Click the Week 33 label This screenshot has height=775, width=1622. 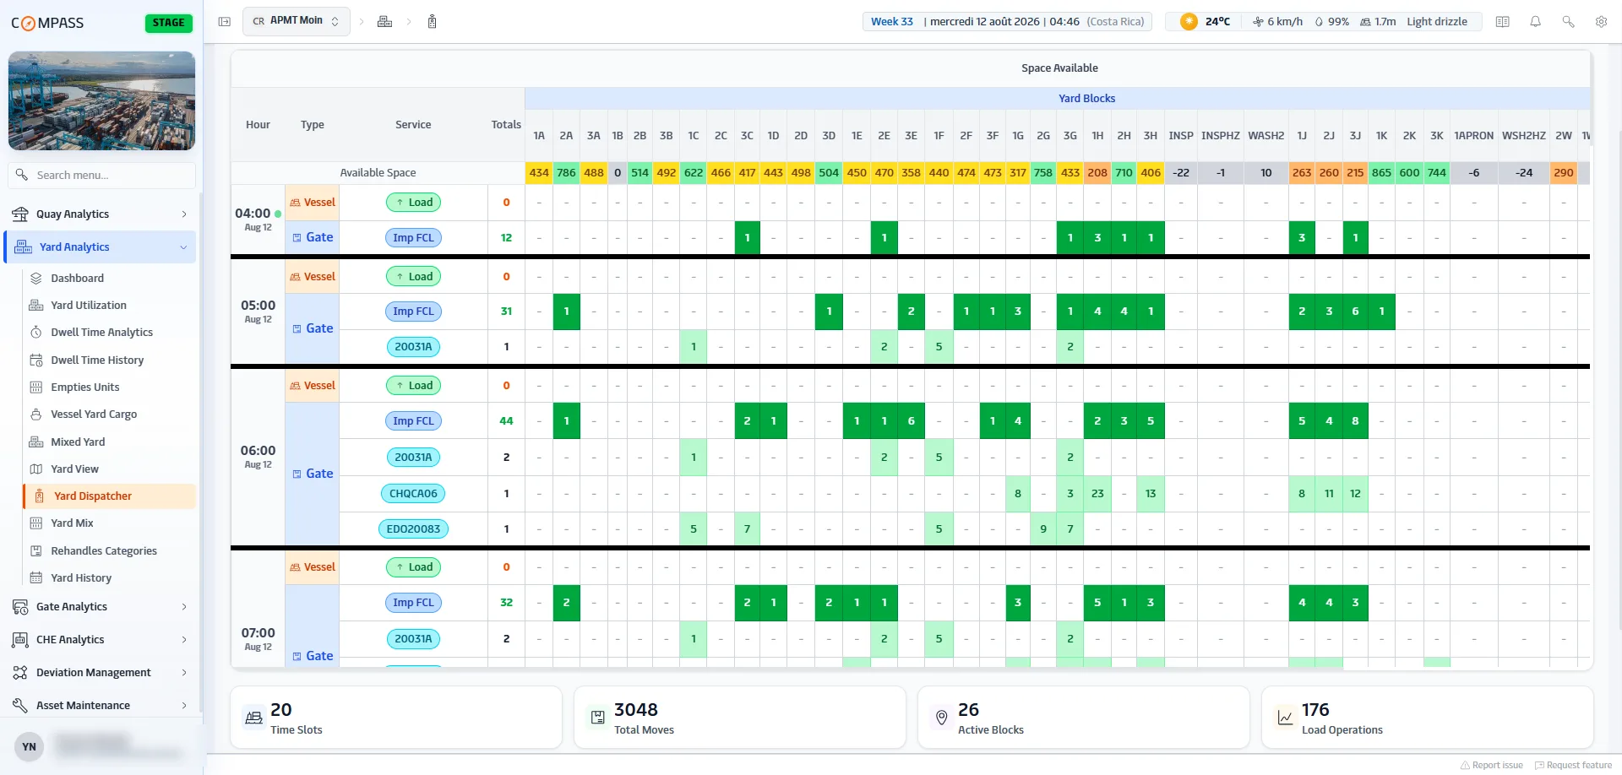891,22
